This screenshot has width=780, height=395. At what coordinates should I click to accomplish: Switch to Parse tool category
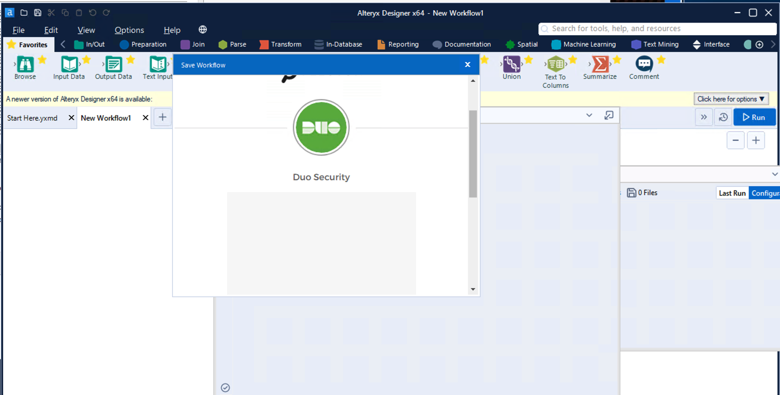(x=232, y=44)
